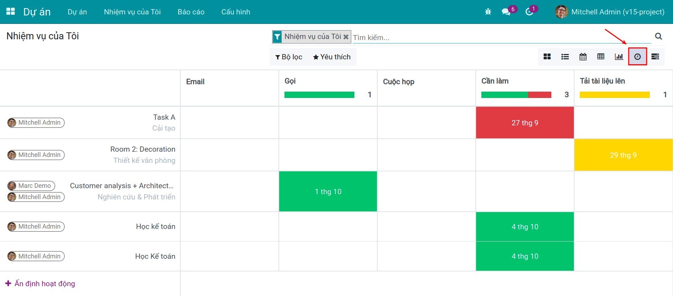Switch to Graph chart view
The image size is (673, 296).
click(619, 57)
